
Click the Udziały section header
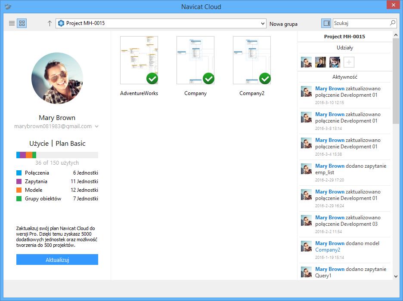345,48
